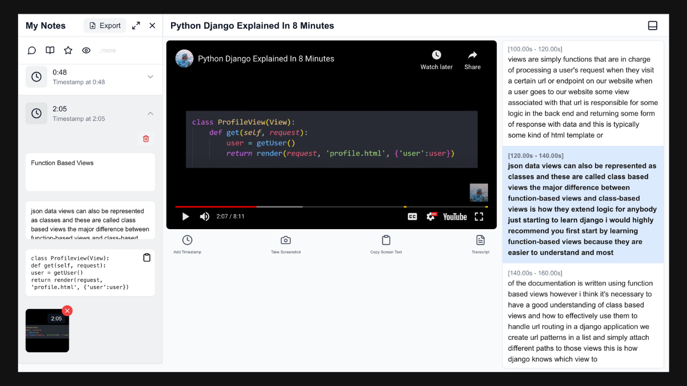Remove the 2:05 screenshot with red X
Screen dimensions: 687x386
point(67,311)
